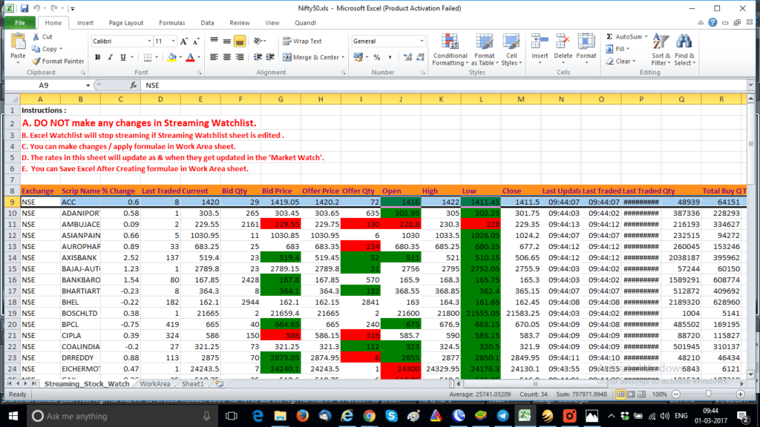Click the Orientation text rotate icon
The width and height of the screenshot is (760, 427).
coord(258,42)
